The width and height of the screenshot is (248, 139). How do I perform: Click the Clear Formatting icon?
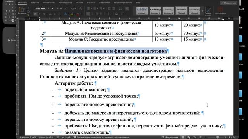coord(81,8)
